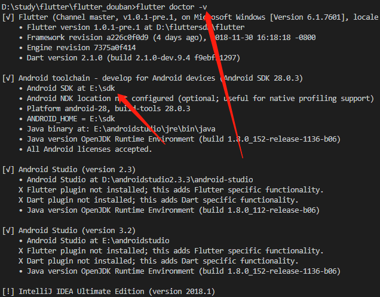Click the '[√]' check marker beside Android toolchain

coord(8,78)
